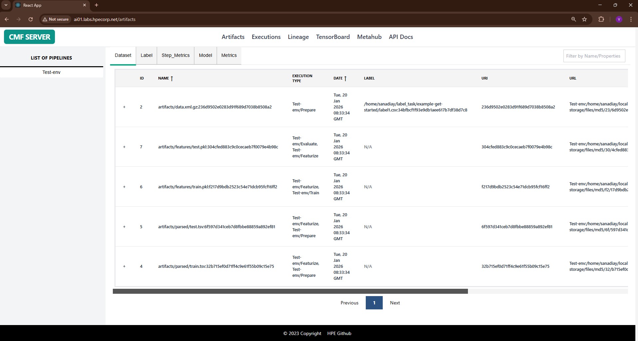638x341 pixels.
Task: Open a new browser tab with the plus icon
Action: click(96, 5)
